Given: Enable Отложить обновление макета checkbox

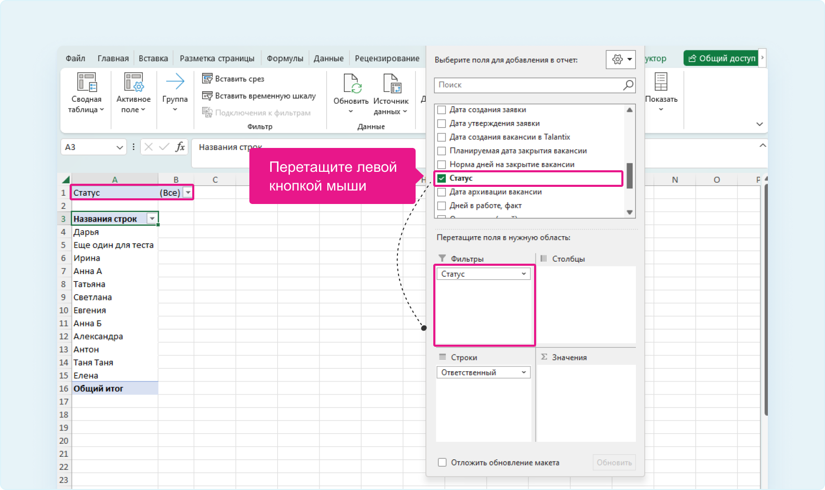Looking at the screenshot, I should pyautogui.click(x=442, y=462).
